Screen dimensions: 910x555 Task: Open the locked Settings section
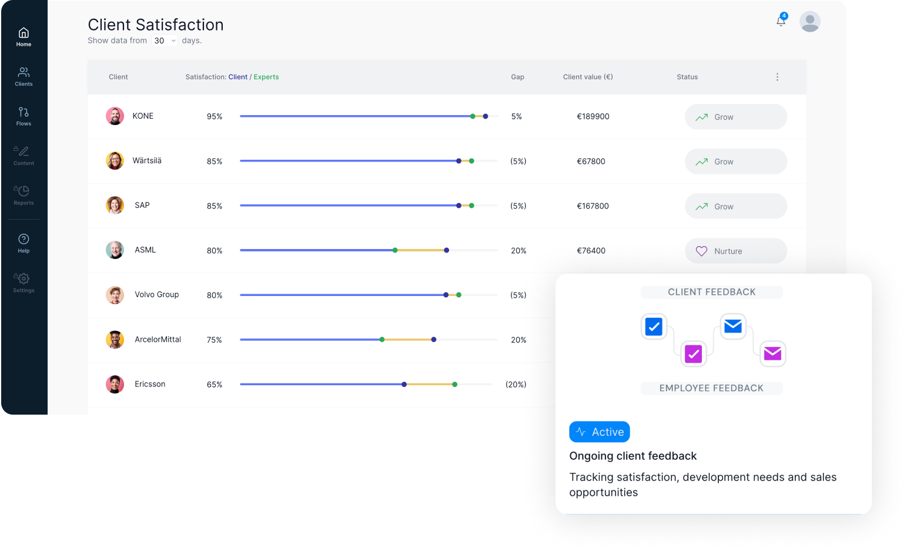click(24, 282)
